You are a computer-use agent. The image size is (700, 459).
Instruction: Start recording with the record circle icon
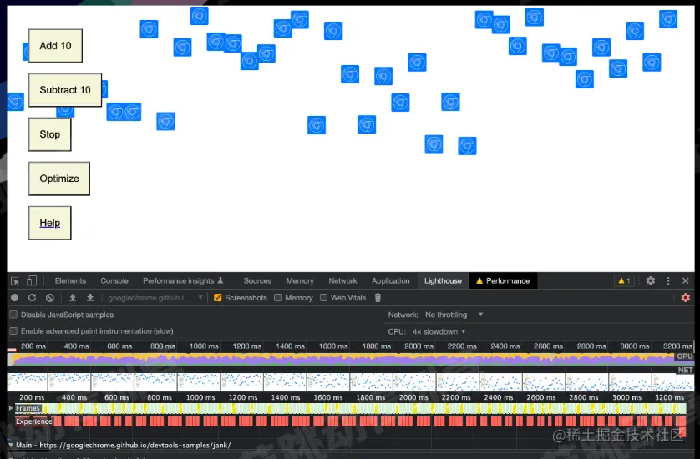[14, 298]
